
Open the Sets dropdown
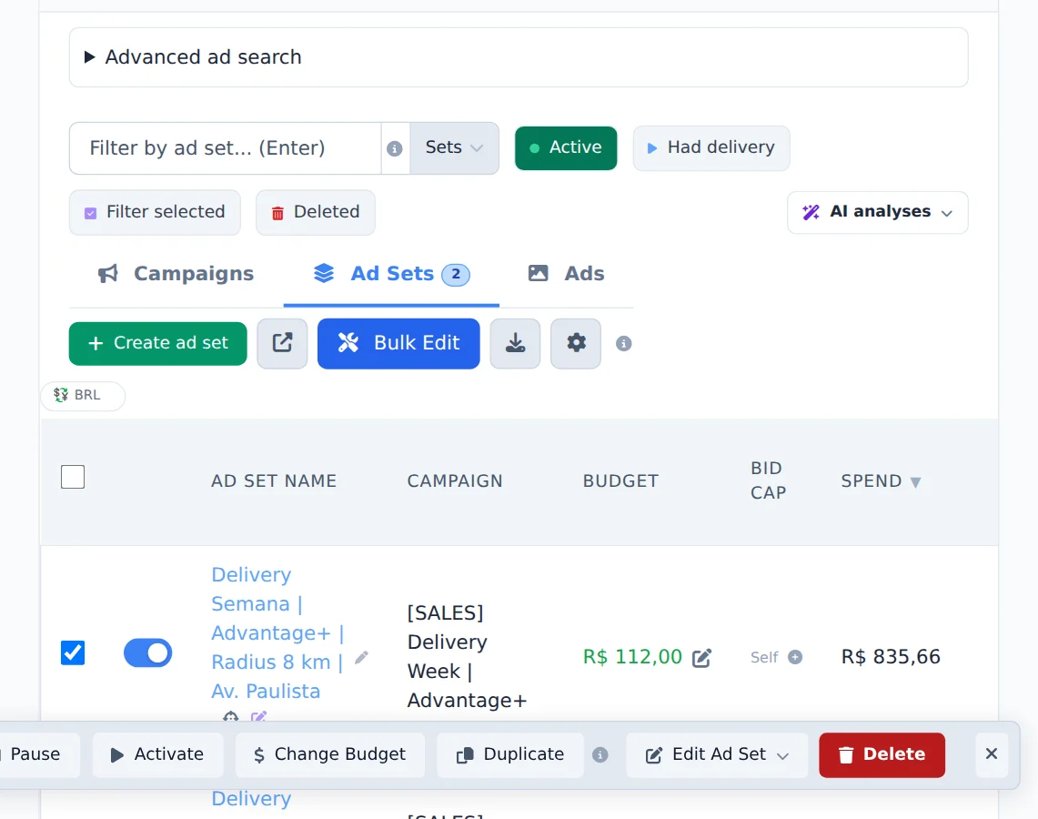pyautogui.click(x=454, y=147)
